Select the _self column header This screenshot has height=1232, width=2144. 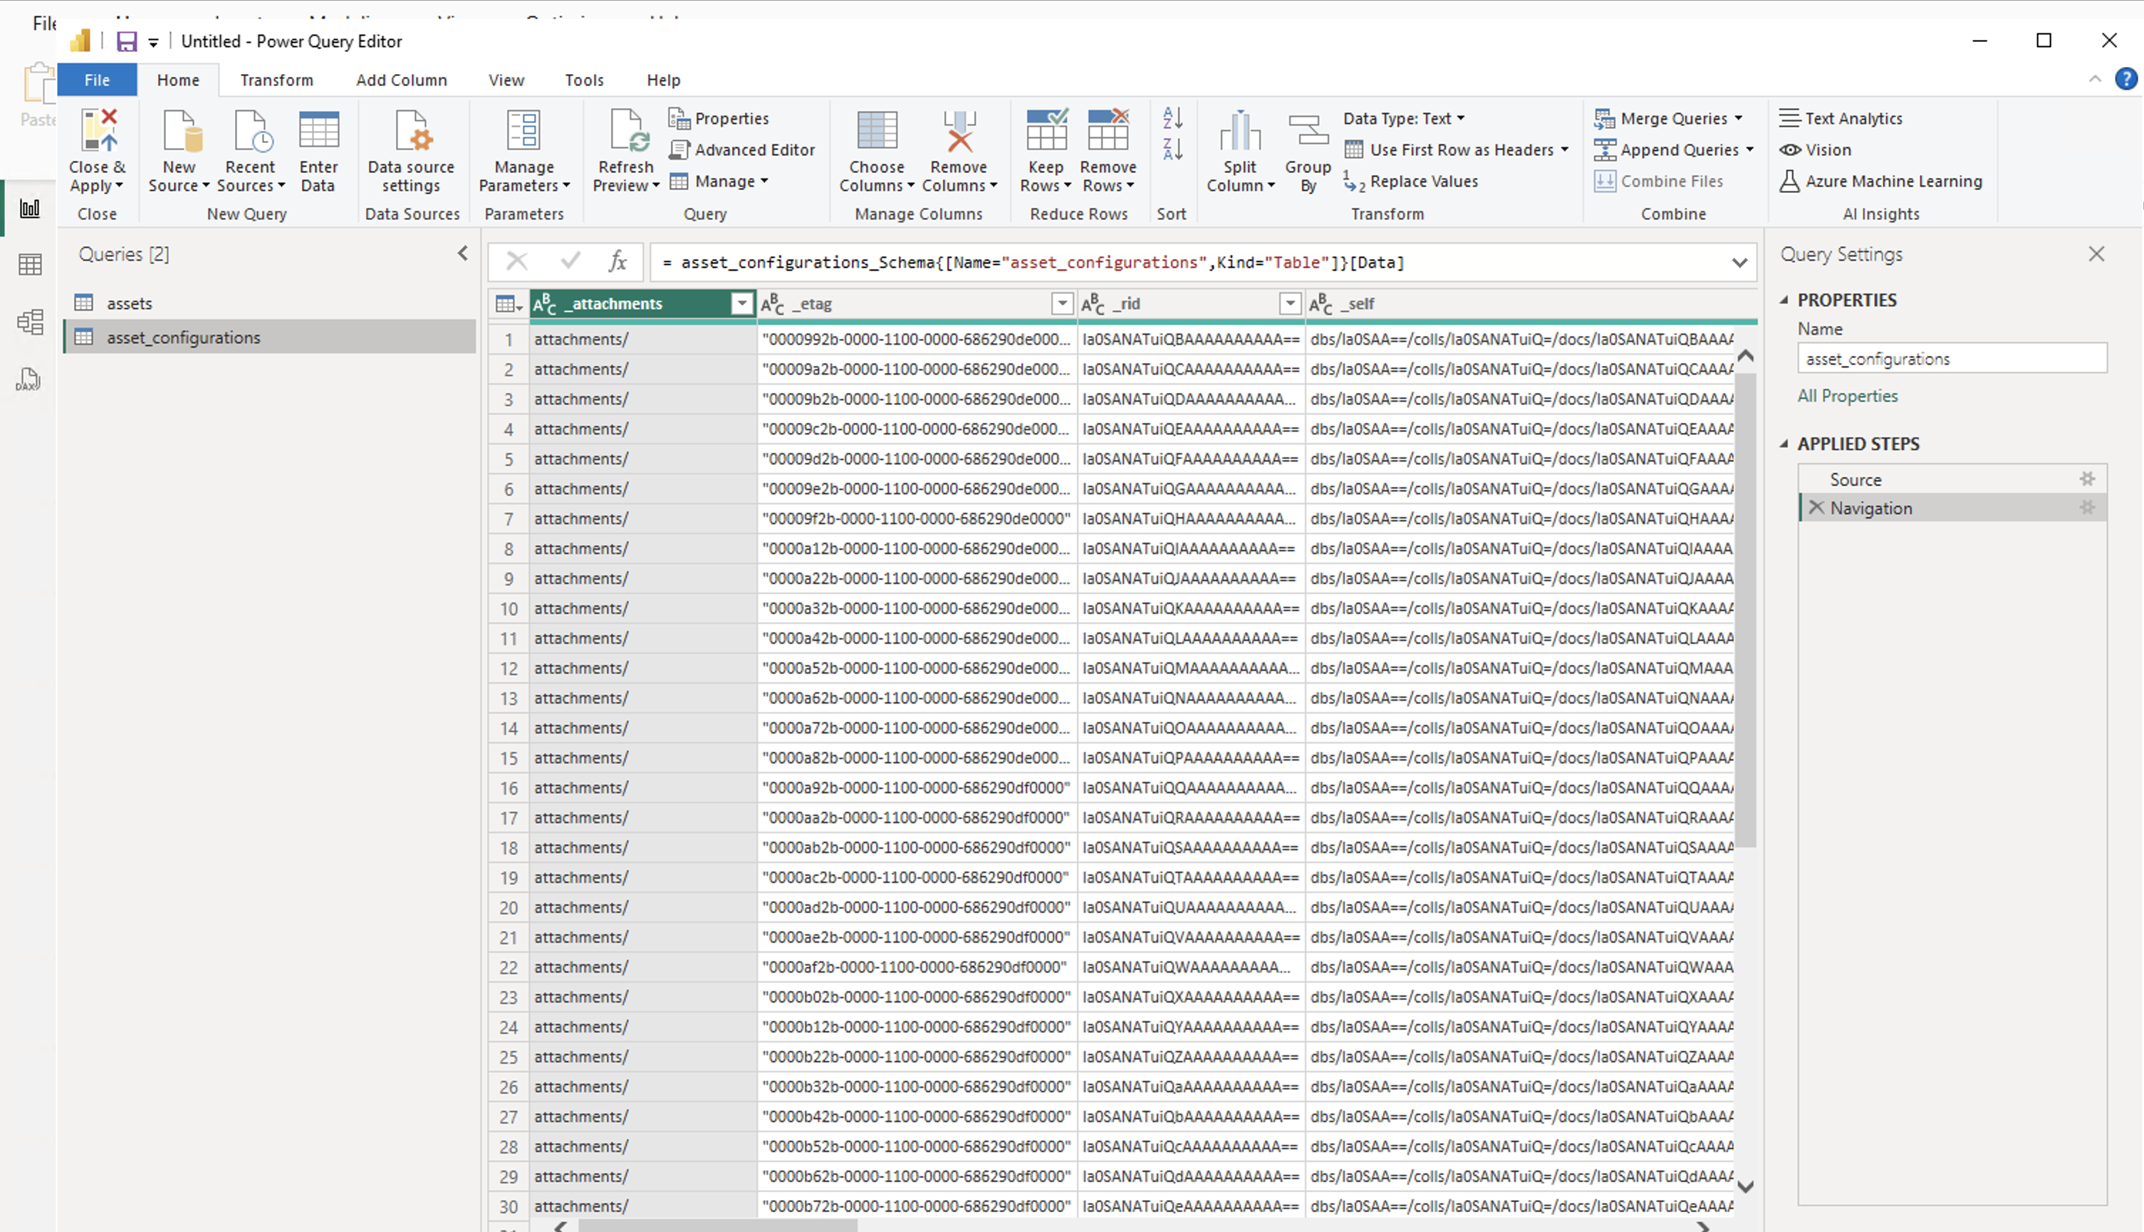(x=1530, y=304)
